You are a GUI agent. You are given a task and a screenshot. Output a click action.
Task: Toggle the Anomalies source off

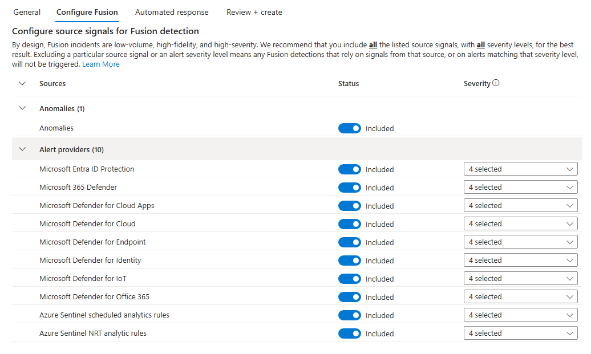click(x=349, y=128)
